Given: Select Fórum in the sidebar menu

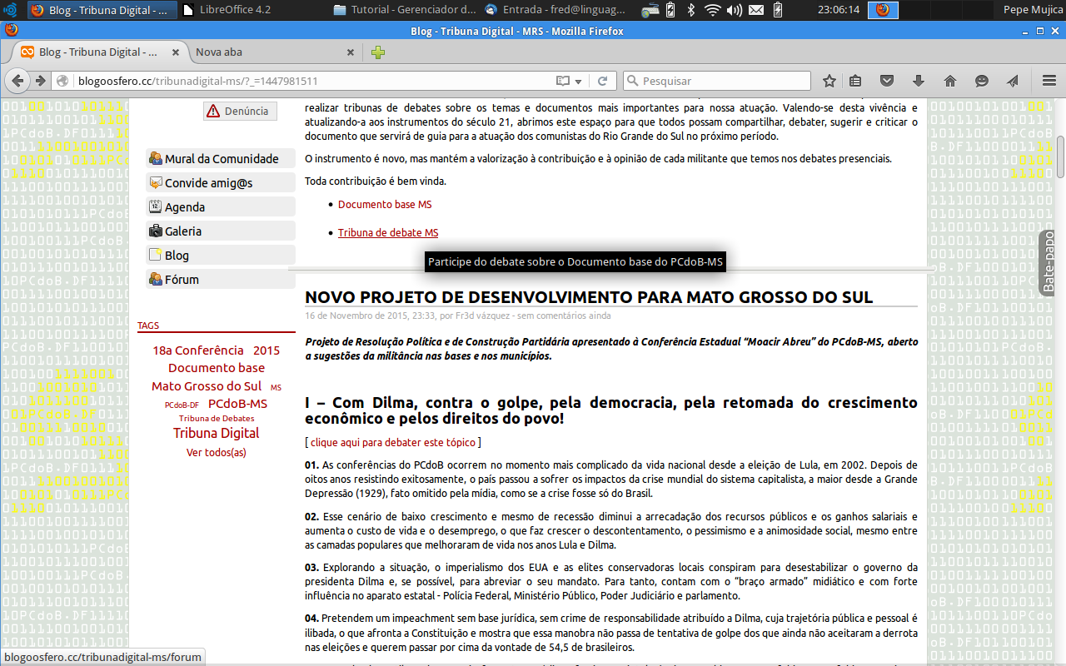Looking at the screenshot, I should [182, 280].
